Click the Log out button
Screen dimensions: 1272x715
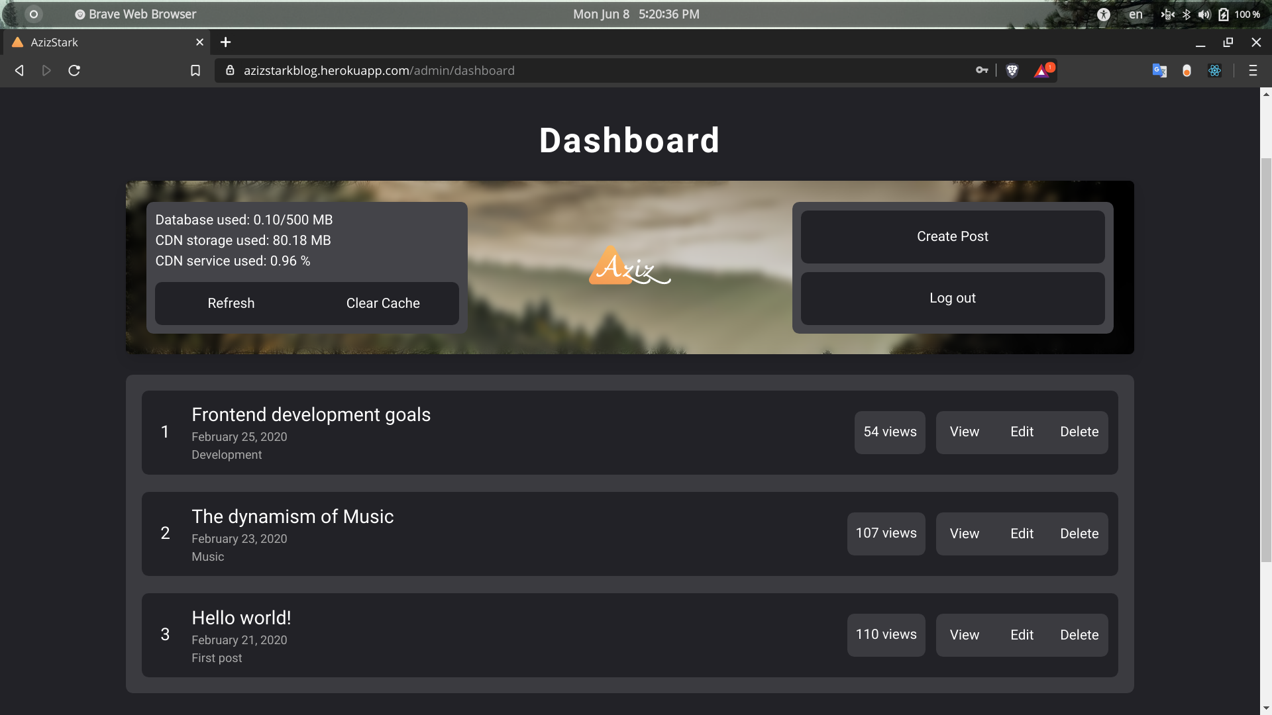952,298
